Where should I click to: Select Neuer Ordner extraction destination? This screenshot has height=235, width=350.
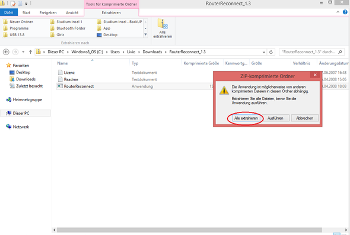pos(18,22)
